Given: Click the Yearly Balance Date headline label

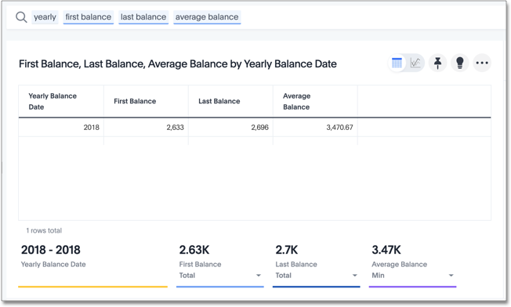Looking at the screenshot, I should (53, 265).
